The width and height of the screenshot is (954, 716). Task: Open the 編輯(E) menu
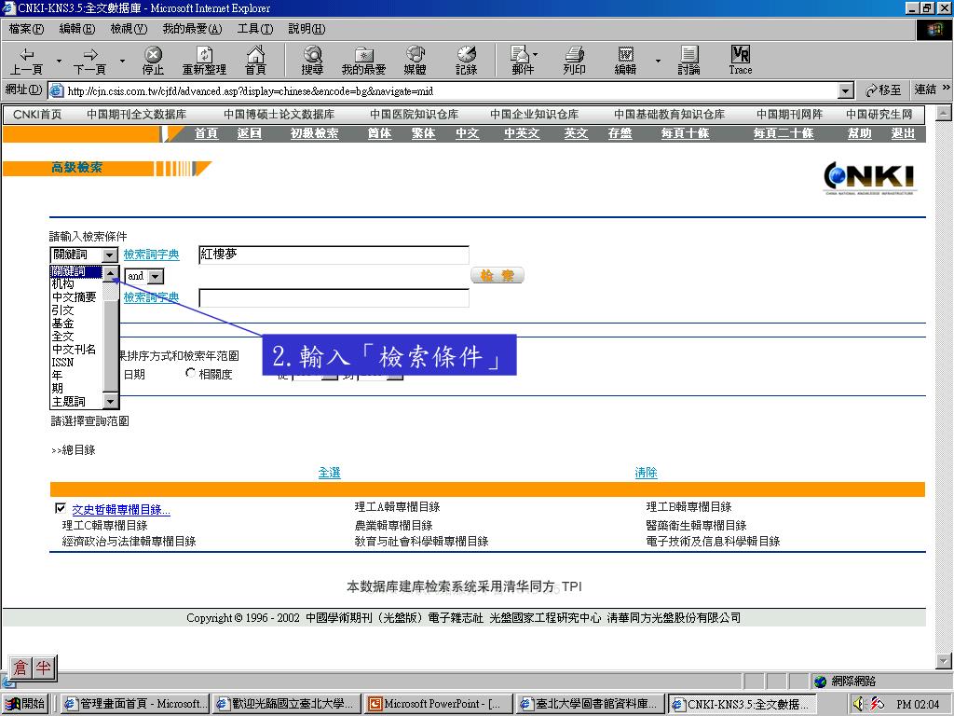[77, 29]
